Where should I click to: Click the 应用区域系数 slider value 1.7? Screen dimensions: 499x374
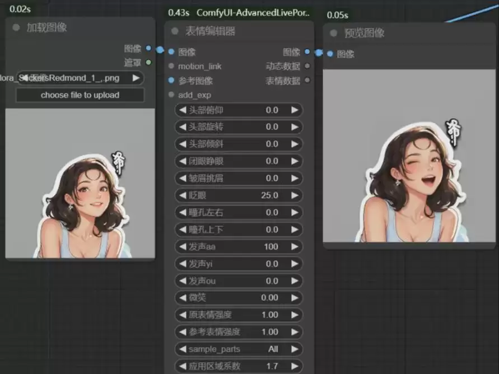coord(272,366)
